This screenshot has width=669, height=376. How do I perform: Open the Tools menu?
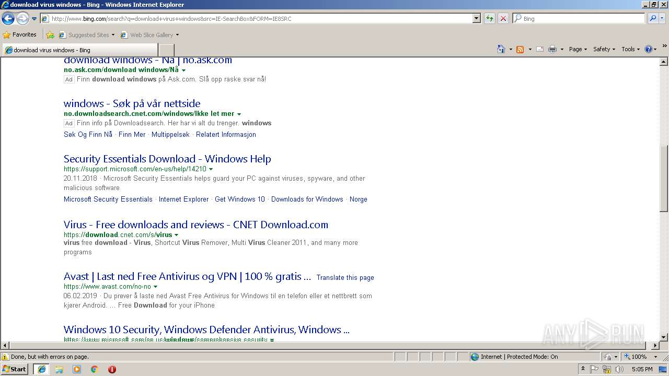(631, 49)
